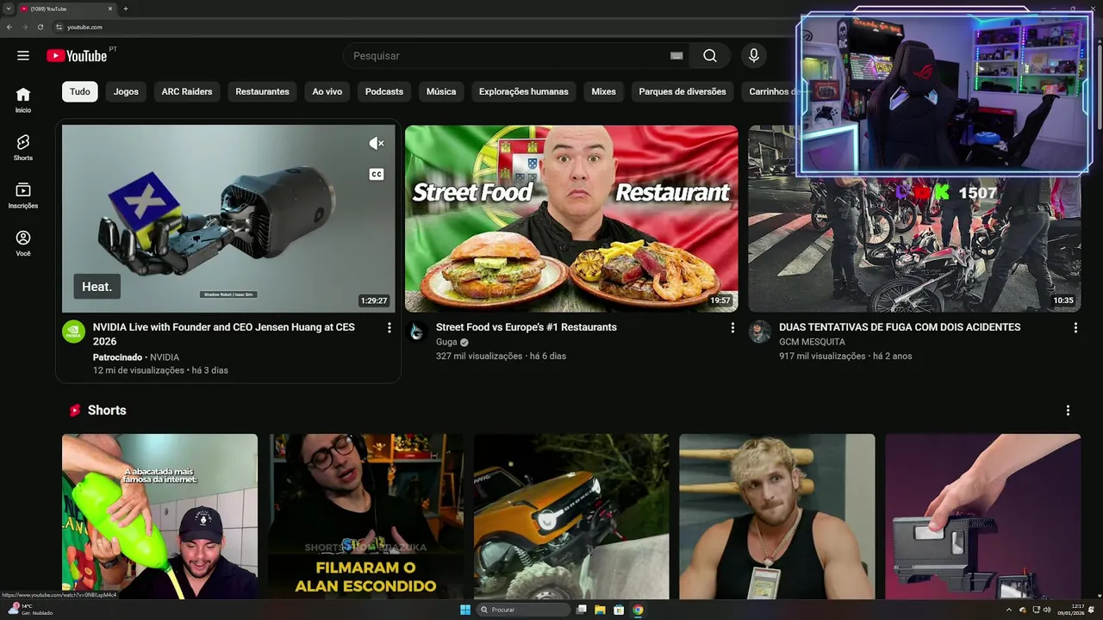
Task: Open Microsoft Store from taskbar
Action: [x=619, y=610]
